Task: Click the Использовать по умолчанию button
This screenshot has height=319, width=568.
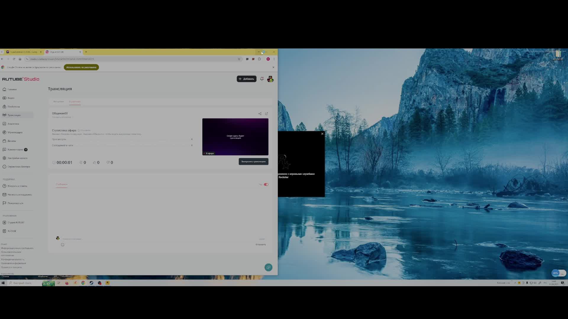Action: click(81, 67)
